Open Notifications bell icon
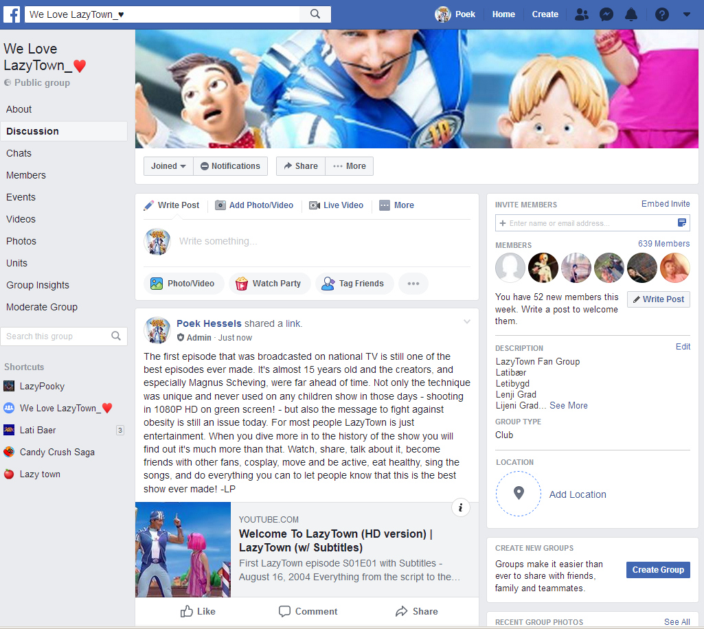This screenshot has width=704, height=629. (x=631, y=14)
